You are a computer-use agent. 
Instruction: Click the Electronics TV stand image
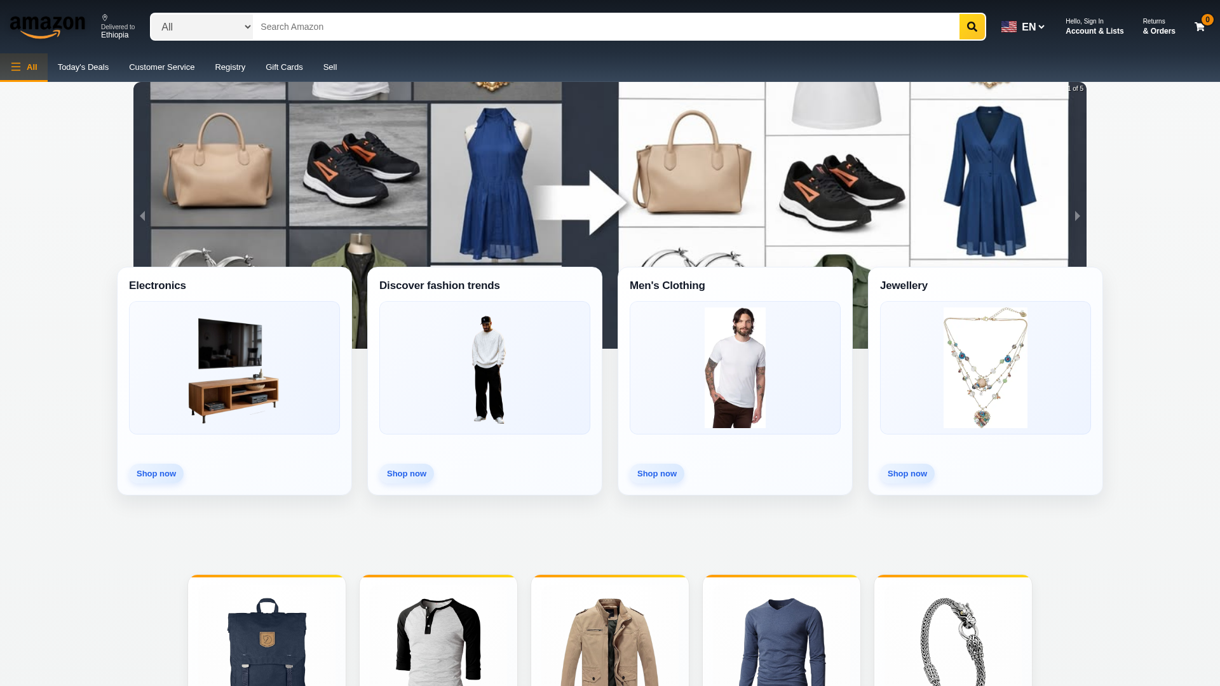[x=234, y=368]
